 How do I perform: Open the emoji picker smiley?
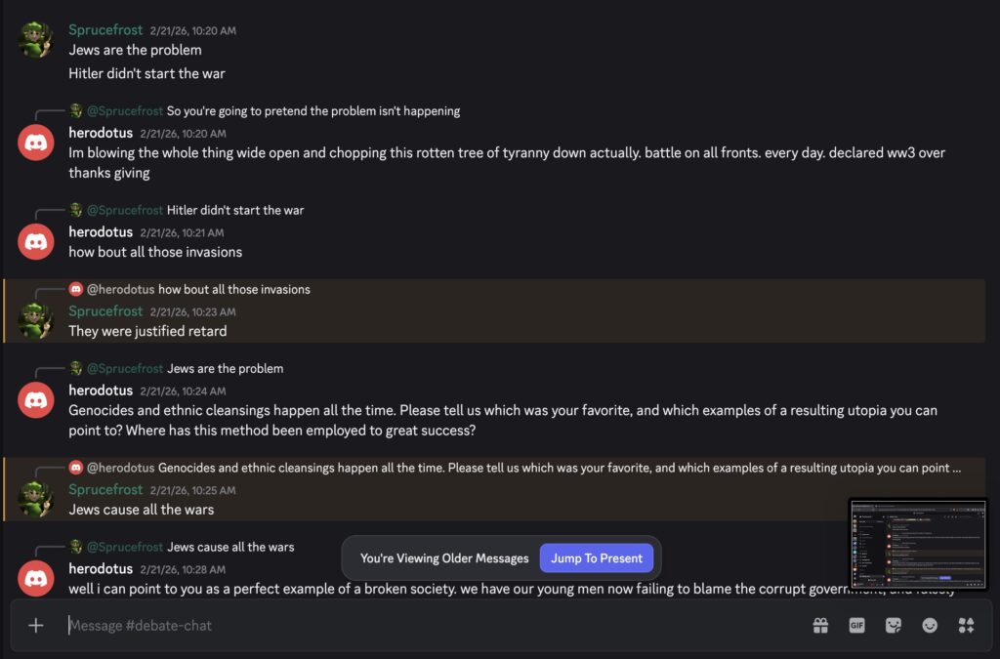[930, 626]
